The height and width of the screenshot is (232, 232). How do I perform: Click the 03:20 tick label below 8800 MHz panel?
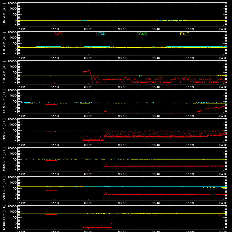(x=88, y=203)
